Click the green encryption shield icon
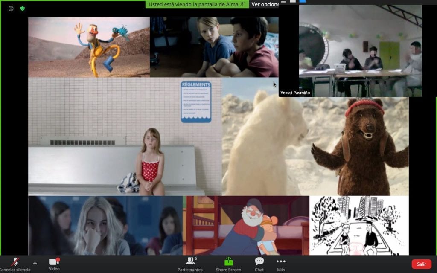This screenshot has height=273, width=437. pos(23,9)
